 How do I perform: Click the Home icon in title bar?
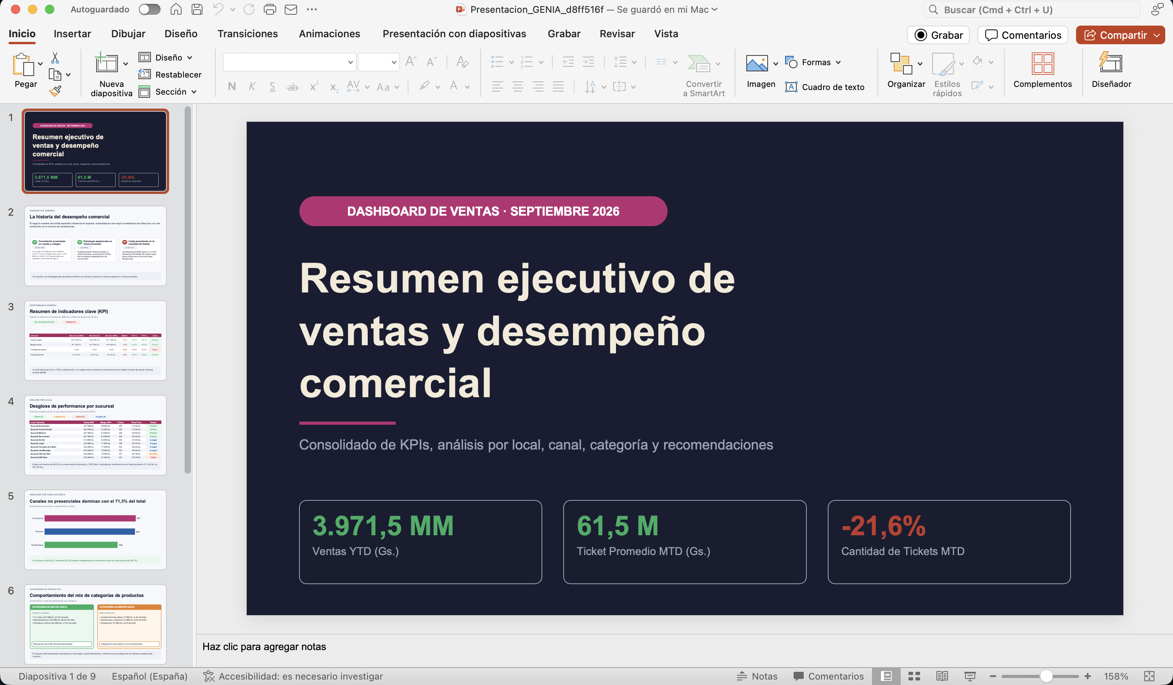[x=176, y=9]
